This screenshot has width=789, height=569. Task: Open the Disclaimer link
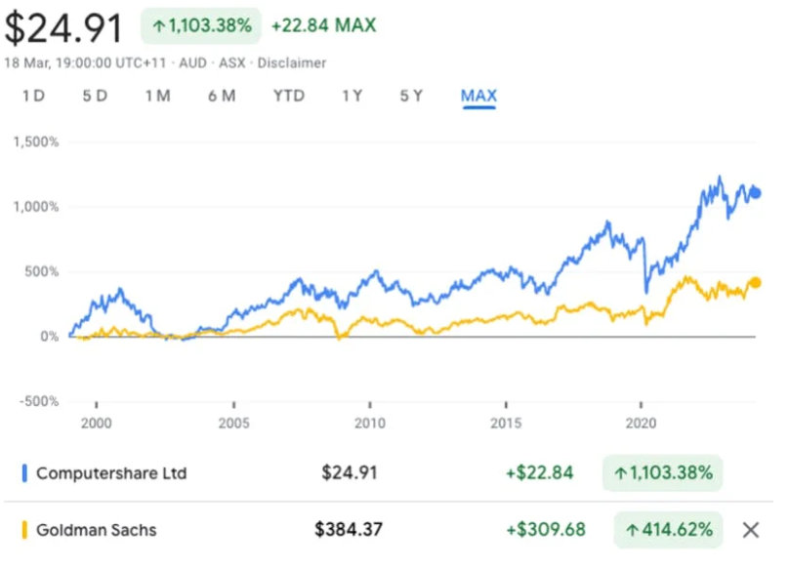pyautogui.click(x=292, y=62)
